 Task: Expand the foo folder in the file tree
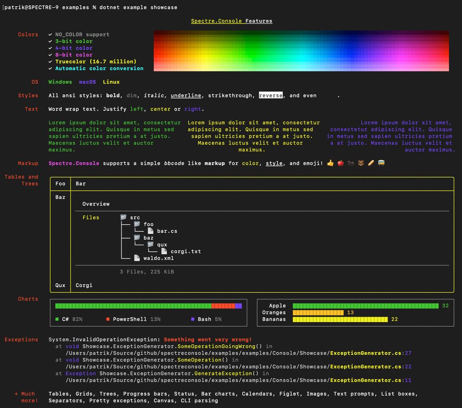click(137, 224)
